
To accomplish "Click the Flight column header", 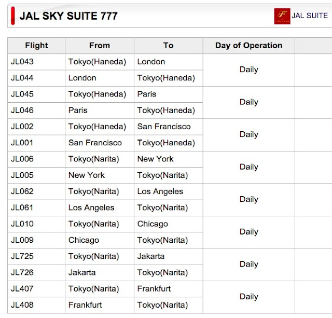I will tap(36, 45).
